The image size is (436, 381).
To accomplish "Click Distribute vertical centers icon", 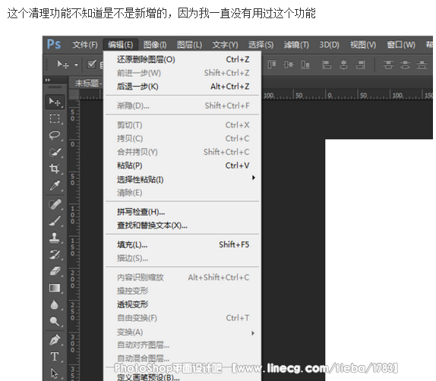I will (405, 65).
